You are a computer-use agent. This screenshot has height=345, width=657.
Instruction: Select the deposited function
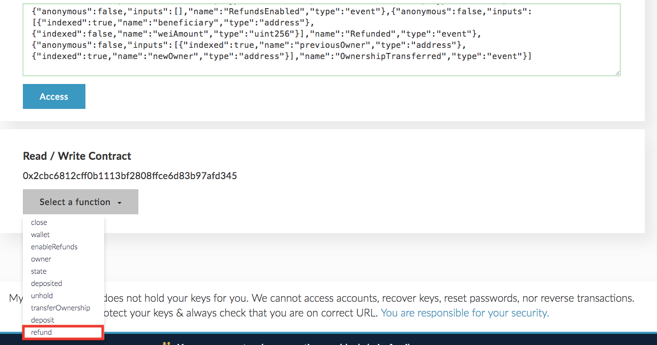(46, 283)
